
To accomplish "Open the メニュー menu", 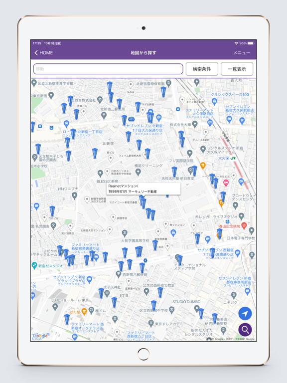I will 242,53.
